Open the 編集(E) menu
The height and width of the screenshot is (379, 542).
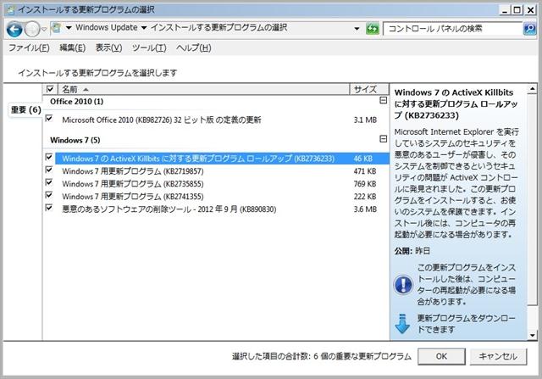72,47
